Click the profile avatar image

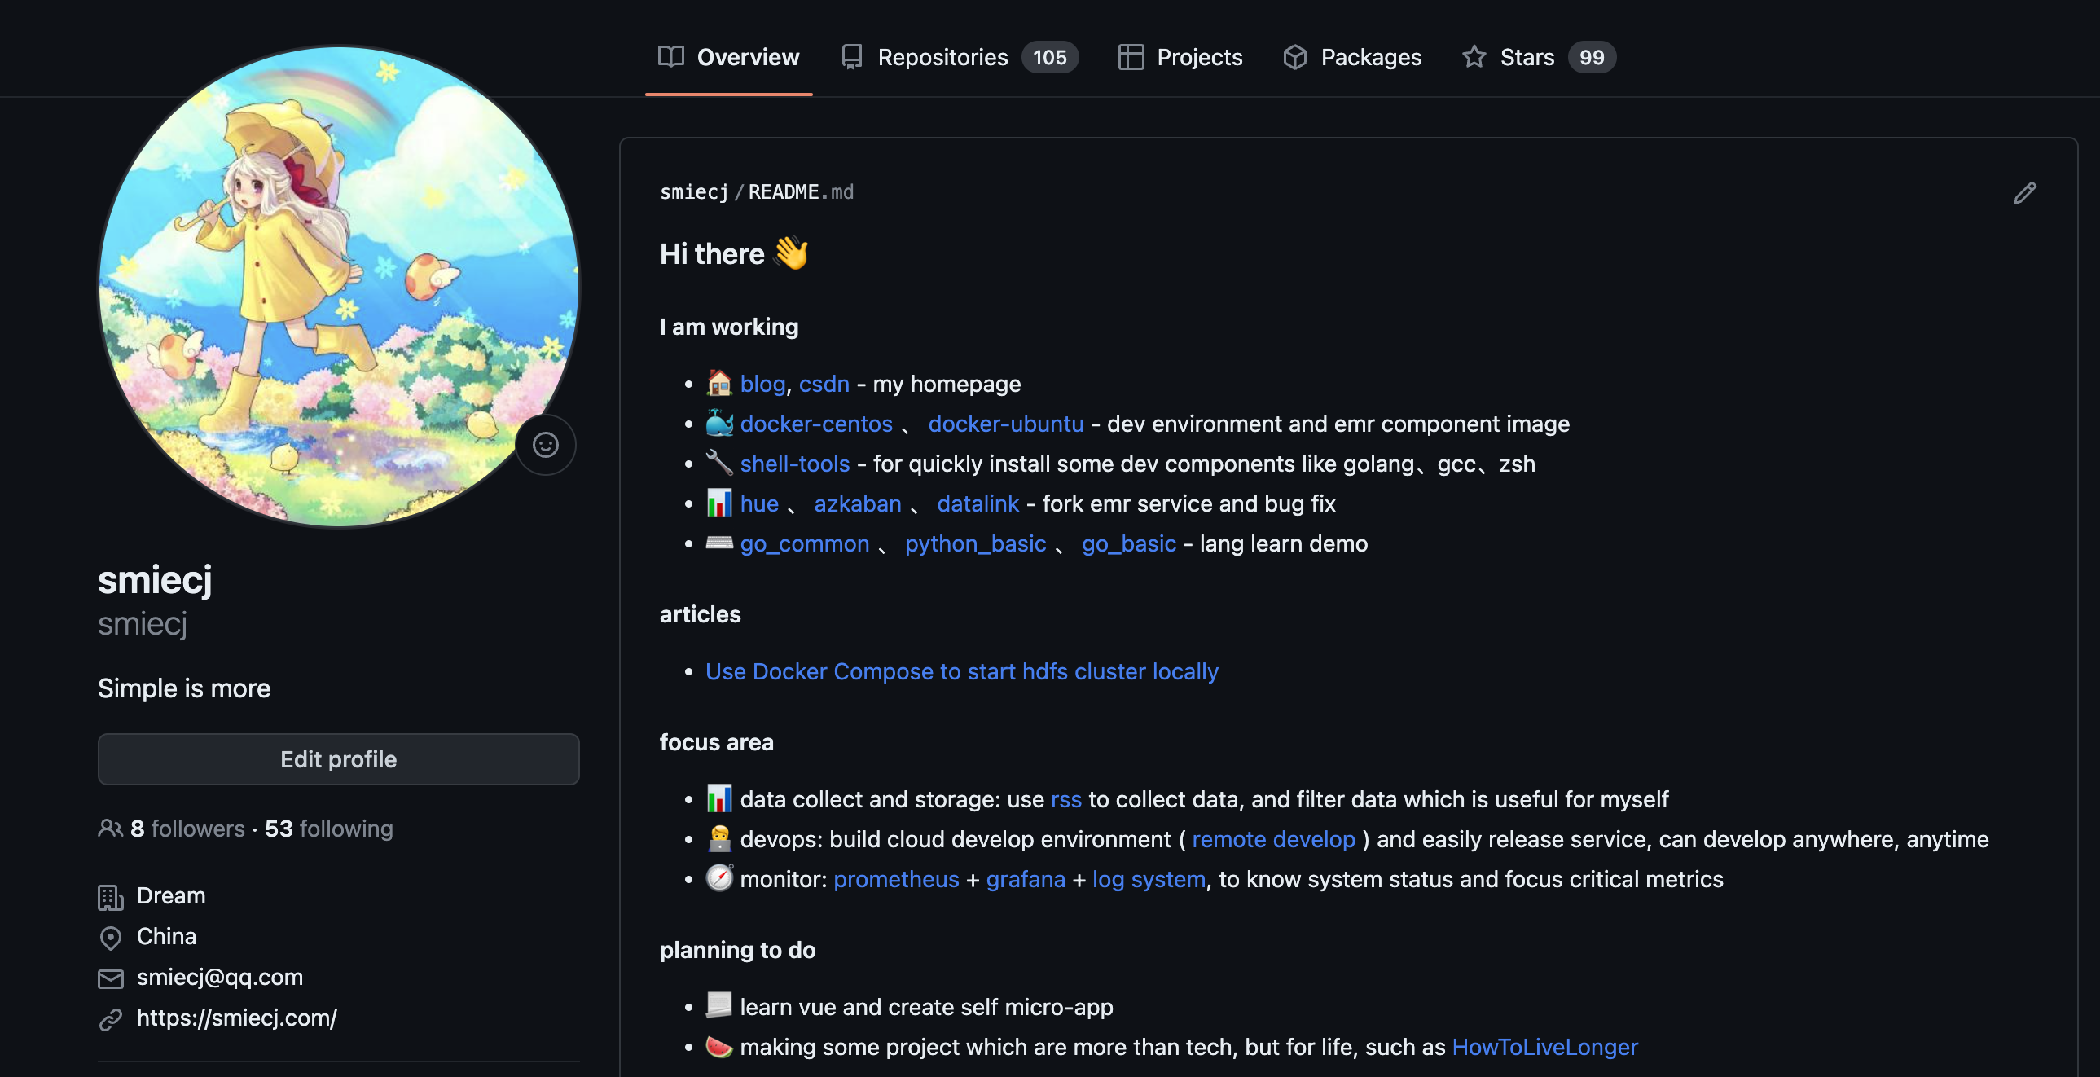338,285
